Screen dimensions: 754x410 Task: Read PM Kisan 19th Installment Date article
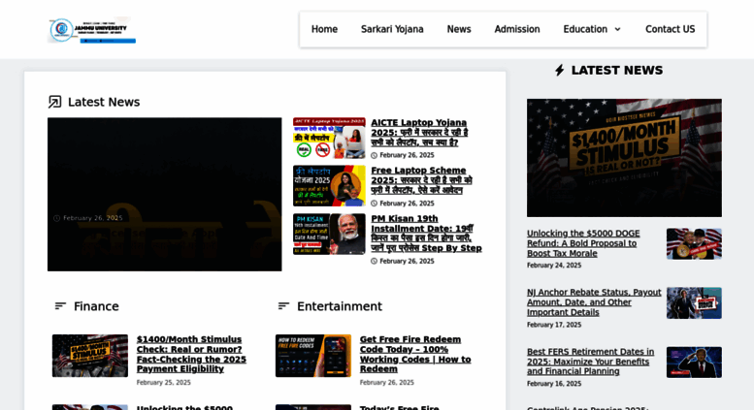[x=426, y=234]
